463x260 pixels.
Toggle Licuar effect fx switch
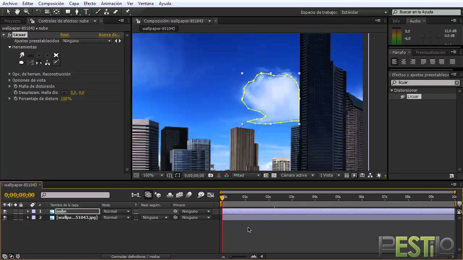pos(9,35)
